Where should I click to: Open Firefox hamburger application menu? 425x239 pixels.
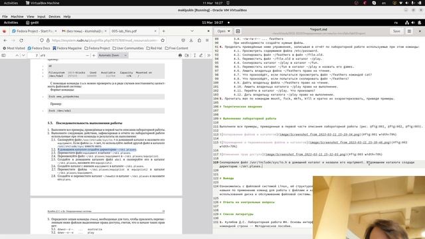[x=207, y=40]
